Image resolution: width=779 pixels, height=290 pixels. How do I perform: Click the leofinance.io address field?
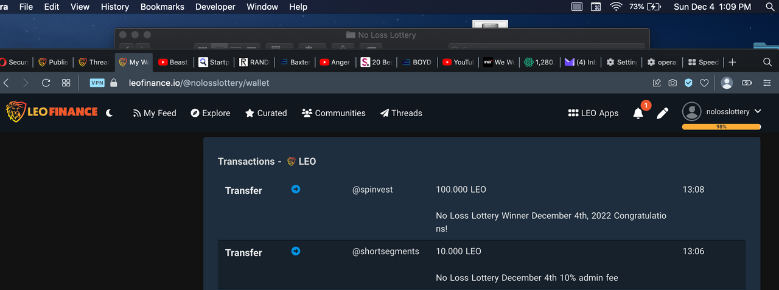199,83
